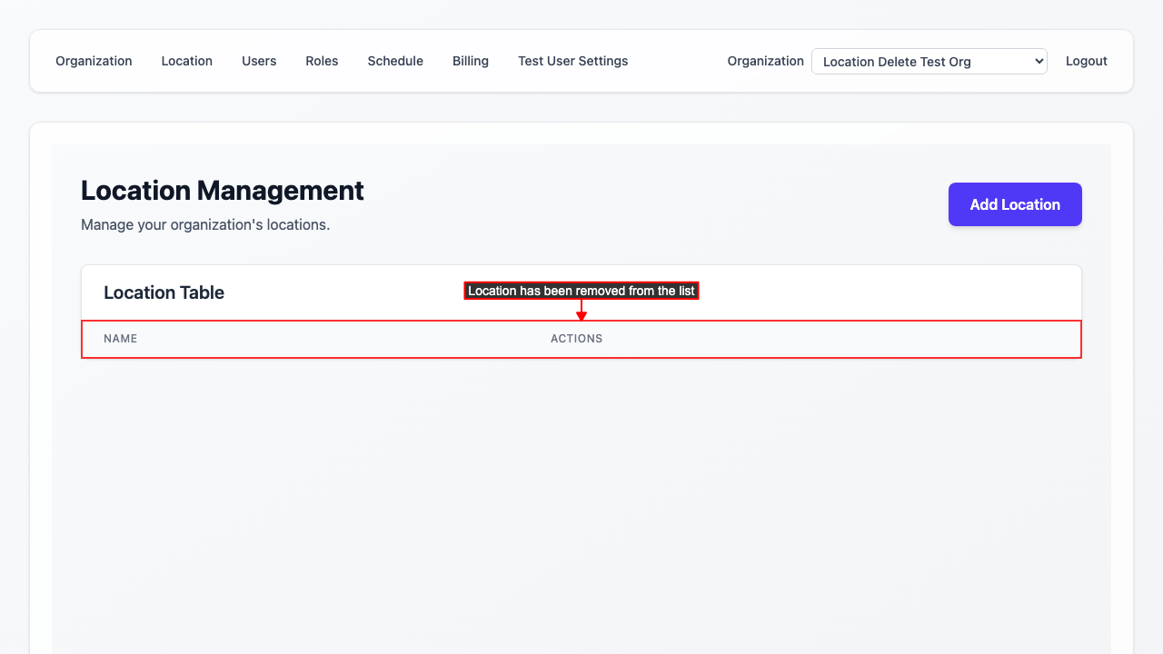
Task: Click the Organization label beside the selector
Action: click(765, 61)
